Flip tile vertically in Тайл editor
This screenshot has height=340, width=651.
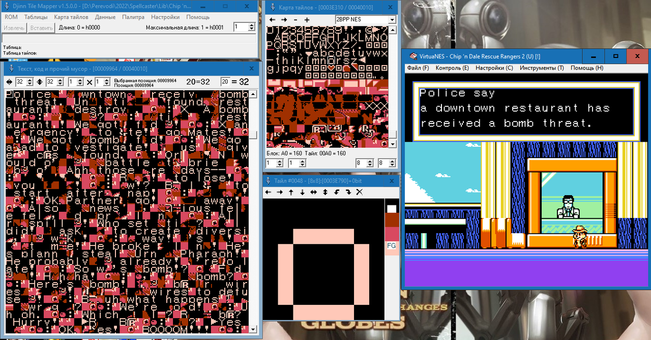click(x=325, y=192)
